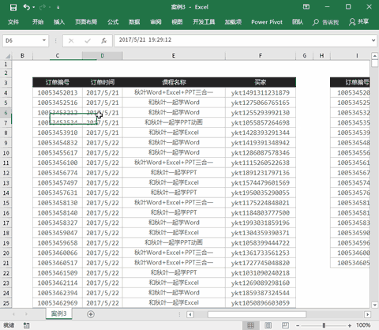The height and width of the screenshot is (330, 379).
Task: Open the 公式 ribbon tab
Action: click(x=113, y=22)
